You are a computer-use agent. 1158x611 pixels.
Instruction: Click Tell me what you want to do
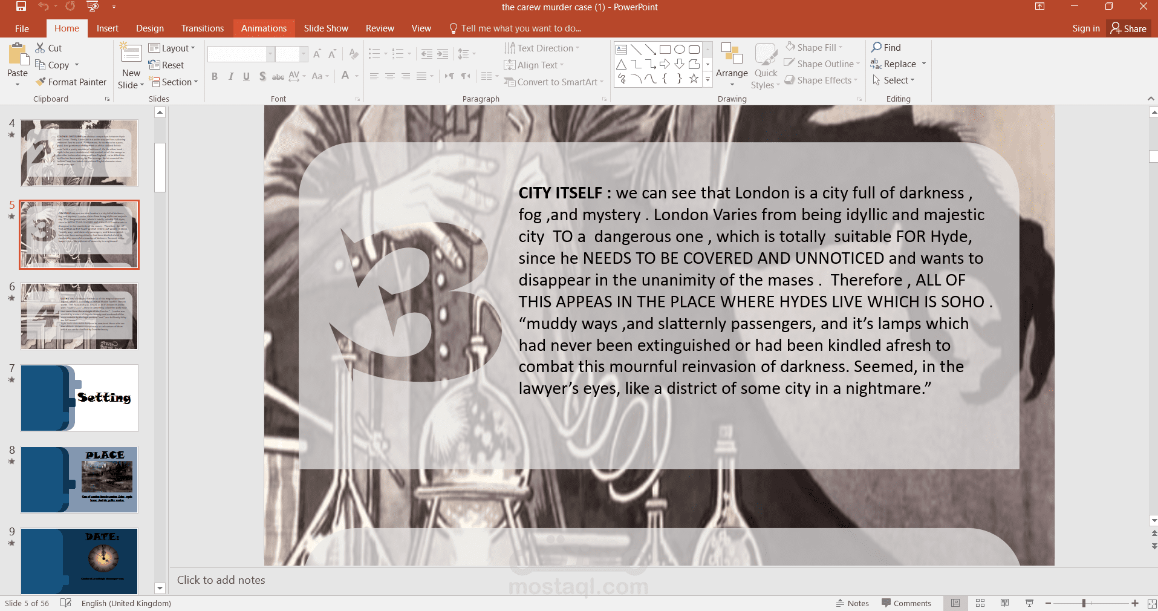[515, 28]
